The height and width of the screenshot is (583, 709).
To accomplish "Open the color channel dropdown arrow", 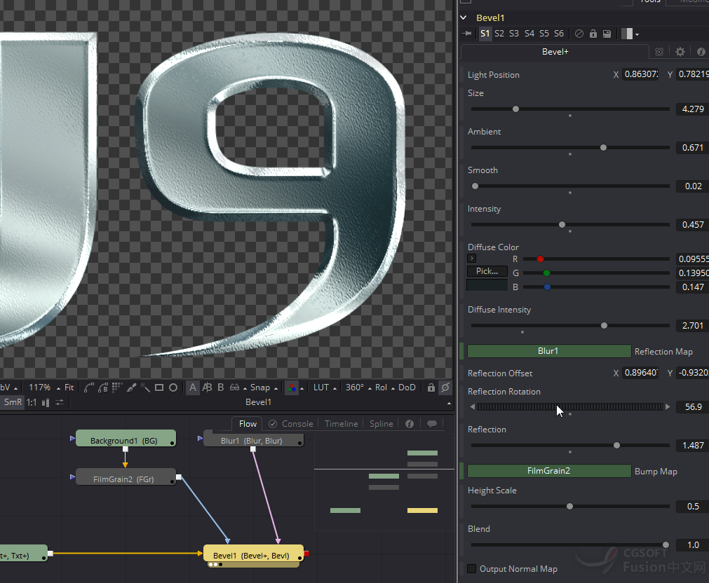I will (x=302, y=388).
